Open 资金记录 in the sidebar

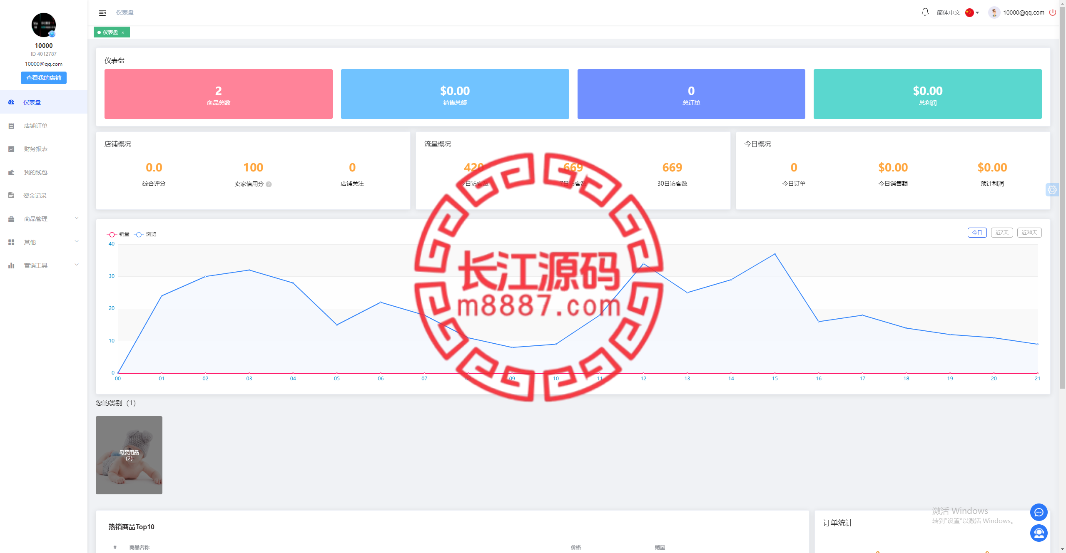(x=44, y=196)
